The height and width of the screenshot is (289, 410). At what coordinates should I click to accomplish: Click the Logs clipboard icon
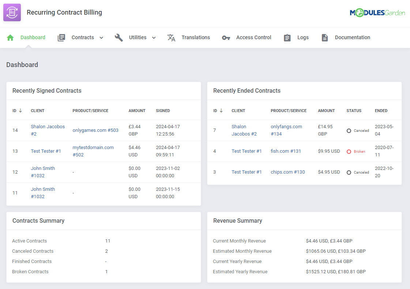287,38
